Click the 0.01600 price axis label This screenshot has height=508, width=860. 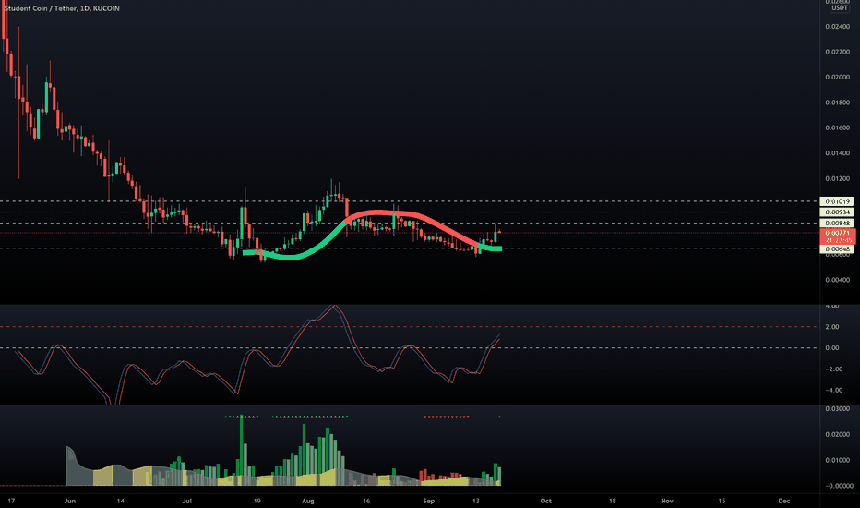pyautogui.click(x=838, y=127)
